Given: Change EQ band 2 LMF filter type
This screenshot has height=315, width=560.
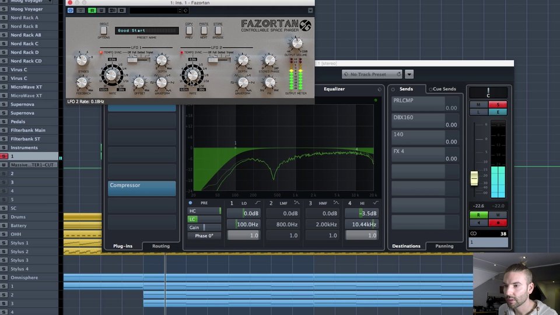Looking at the screenshot, I should coord(296,203).
